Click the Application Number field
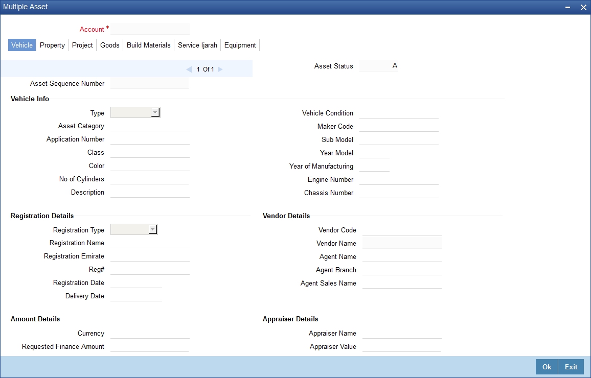The image size is (591, 378). 150,139
